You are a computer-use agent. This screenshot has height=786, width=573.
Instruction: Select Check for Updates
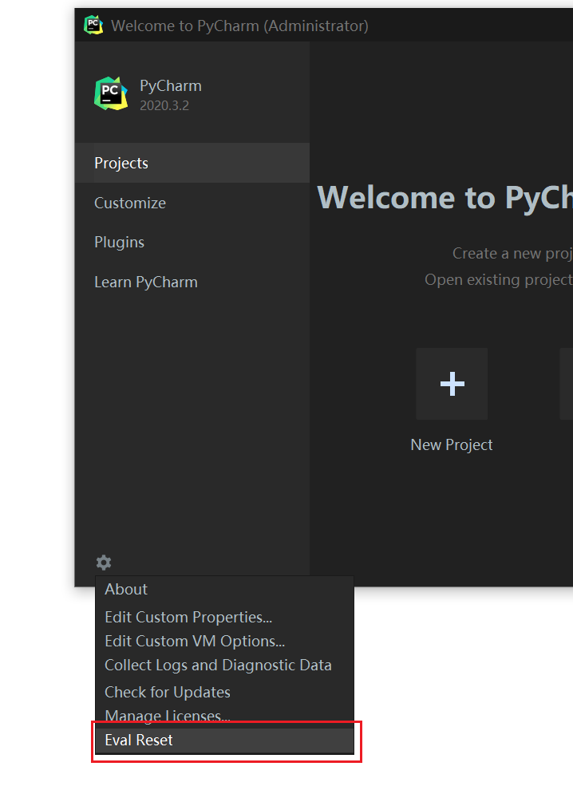[224, 693]
